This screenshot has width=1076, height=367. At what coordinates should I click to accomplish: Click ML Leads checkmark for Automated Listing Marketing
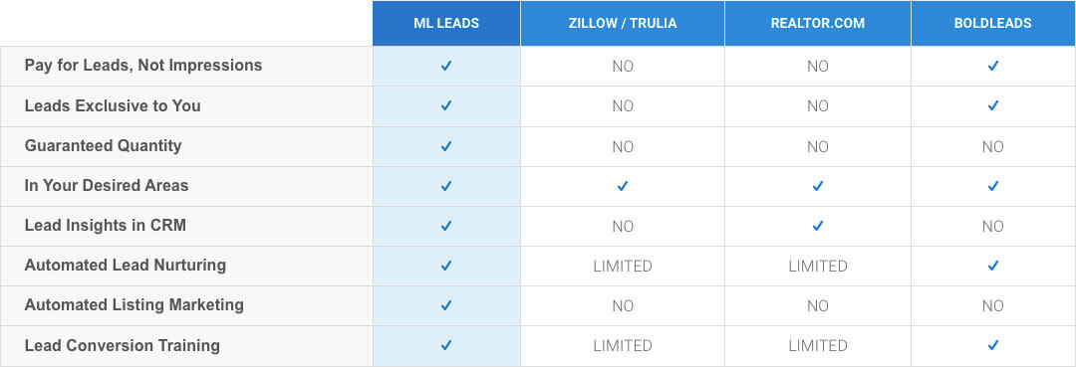tap(446, 304)
